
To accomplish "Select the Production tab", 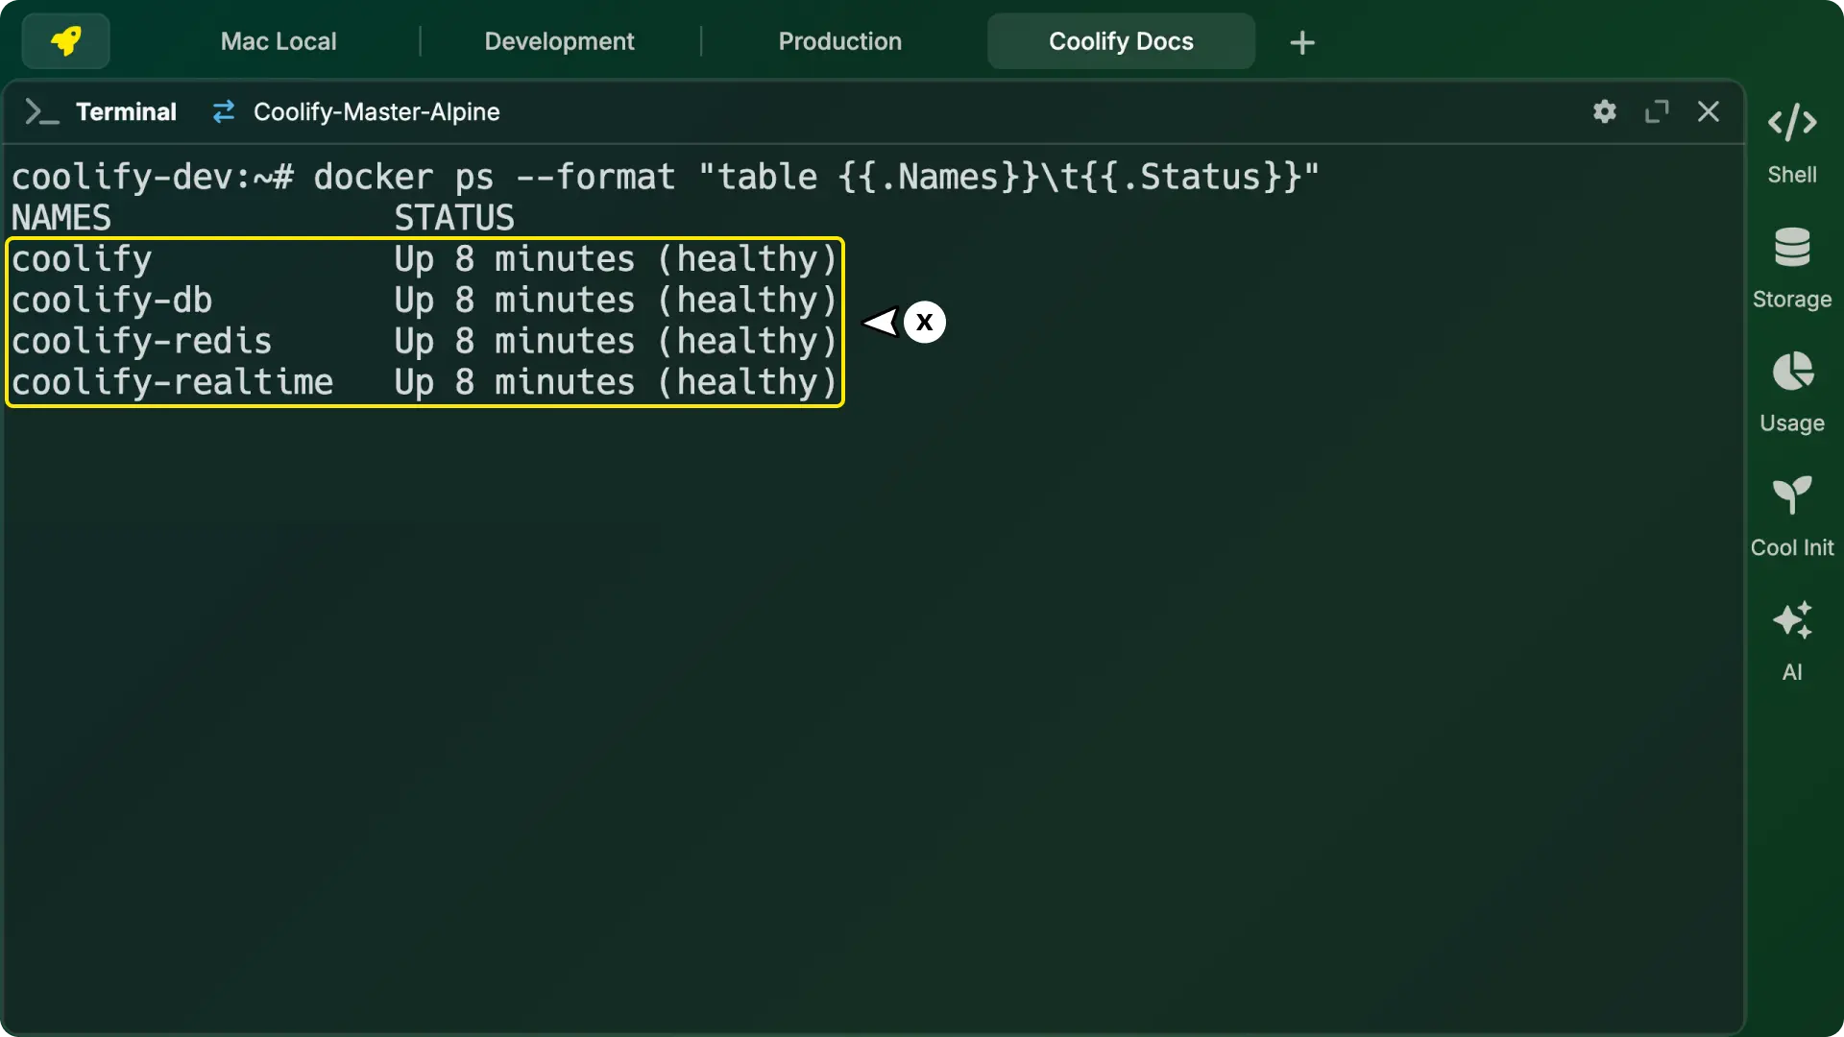I will pos(839,40).
